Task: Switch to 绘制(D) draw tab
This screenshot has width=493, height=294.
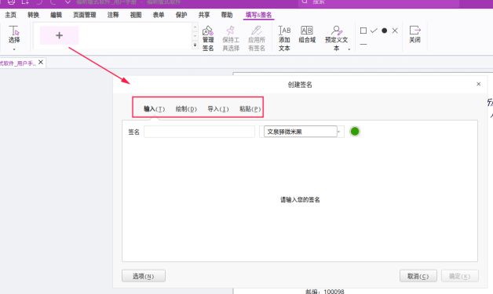Action: tap(186, 109)
